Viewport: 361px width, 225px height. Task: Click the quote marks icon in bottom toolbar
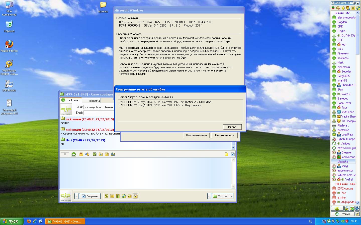click(x=106, y=196)
